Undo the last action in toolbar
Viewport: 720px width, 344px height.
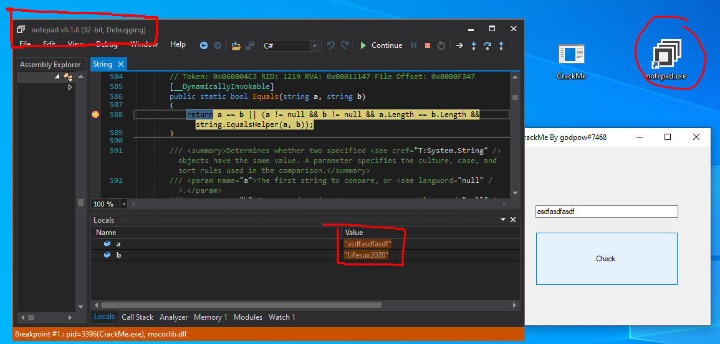(x=330, y=45)
